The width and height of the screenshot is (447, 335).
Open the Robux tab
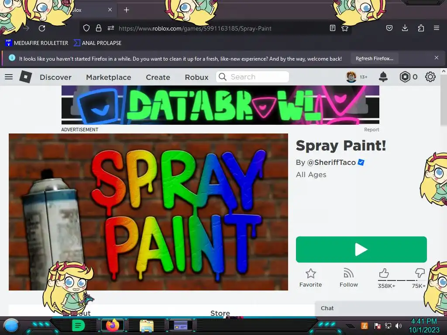pyautogui.click(x=197, y=77)
